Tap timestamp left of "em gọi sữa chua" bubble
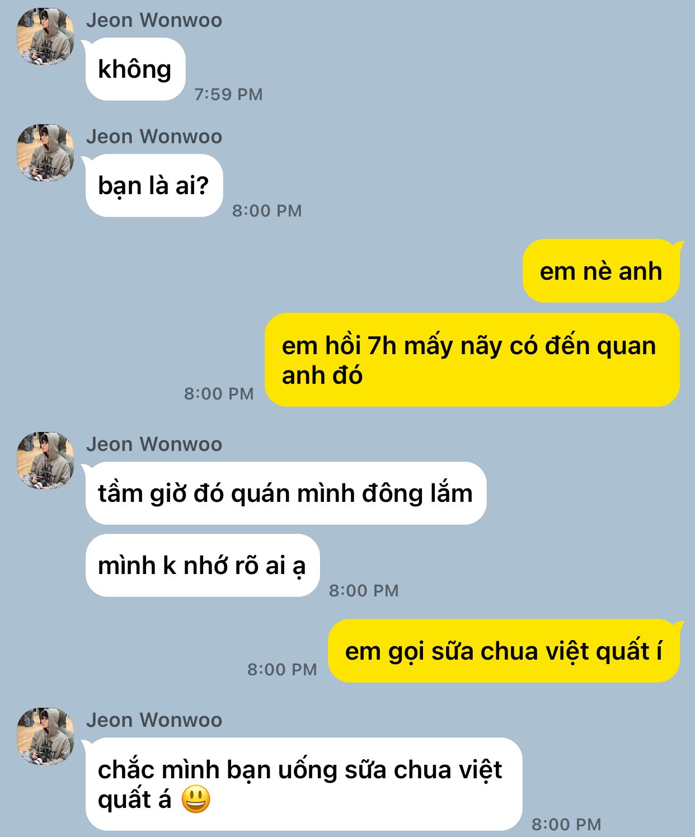This screenshot has height=837, width=695. click(x=282, y=670)
